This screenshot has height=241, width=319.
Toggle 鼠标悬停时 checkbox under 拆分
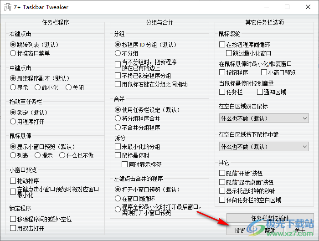(x=118, y=155)
